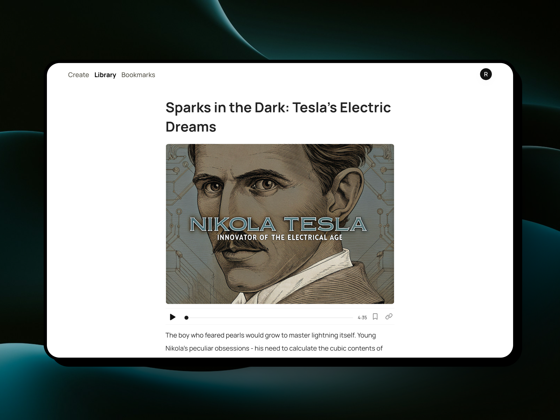Click the 'NIKOLA TESLA' text on cover art

click(279, 224)
